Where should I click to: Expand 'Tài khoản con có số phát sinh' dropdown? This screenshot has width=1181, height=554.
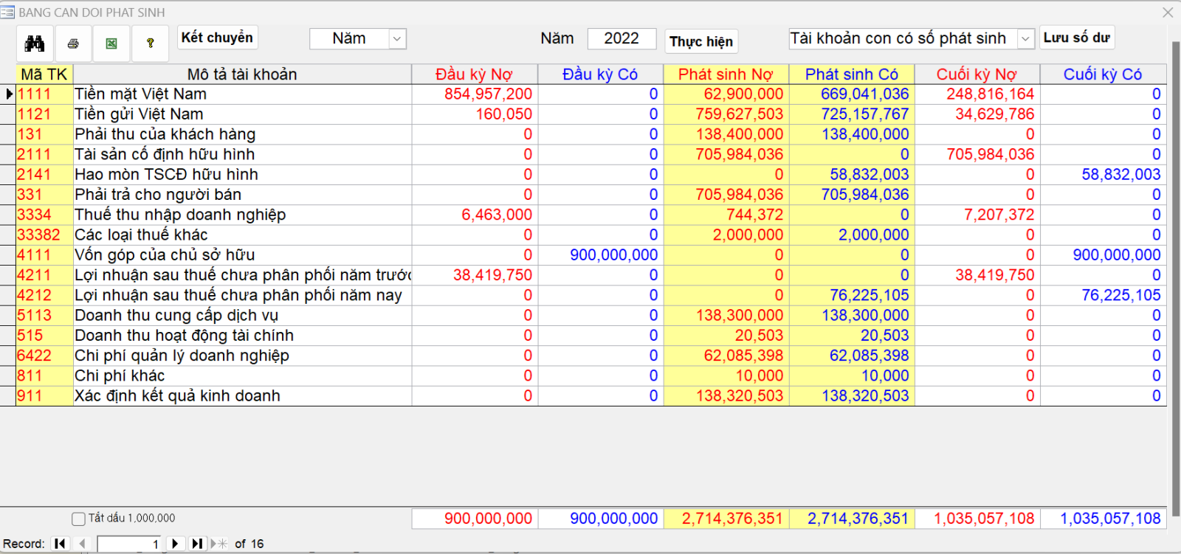tap(1025, 39)
